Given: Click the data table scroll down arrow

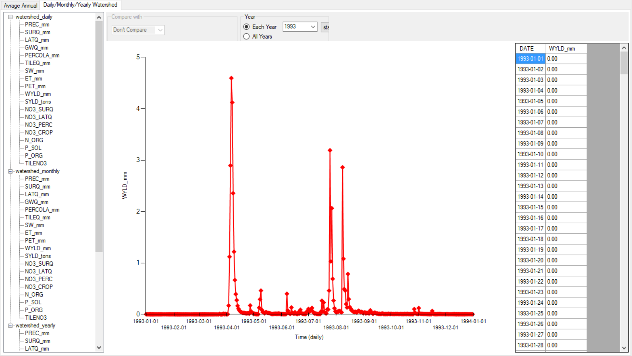Looking at the screenshot, I should 624,348.
